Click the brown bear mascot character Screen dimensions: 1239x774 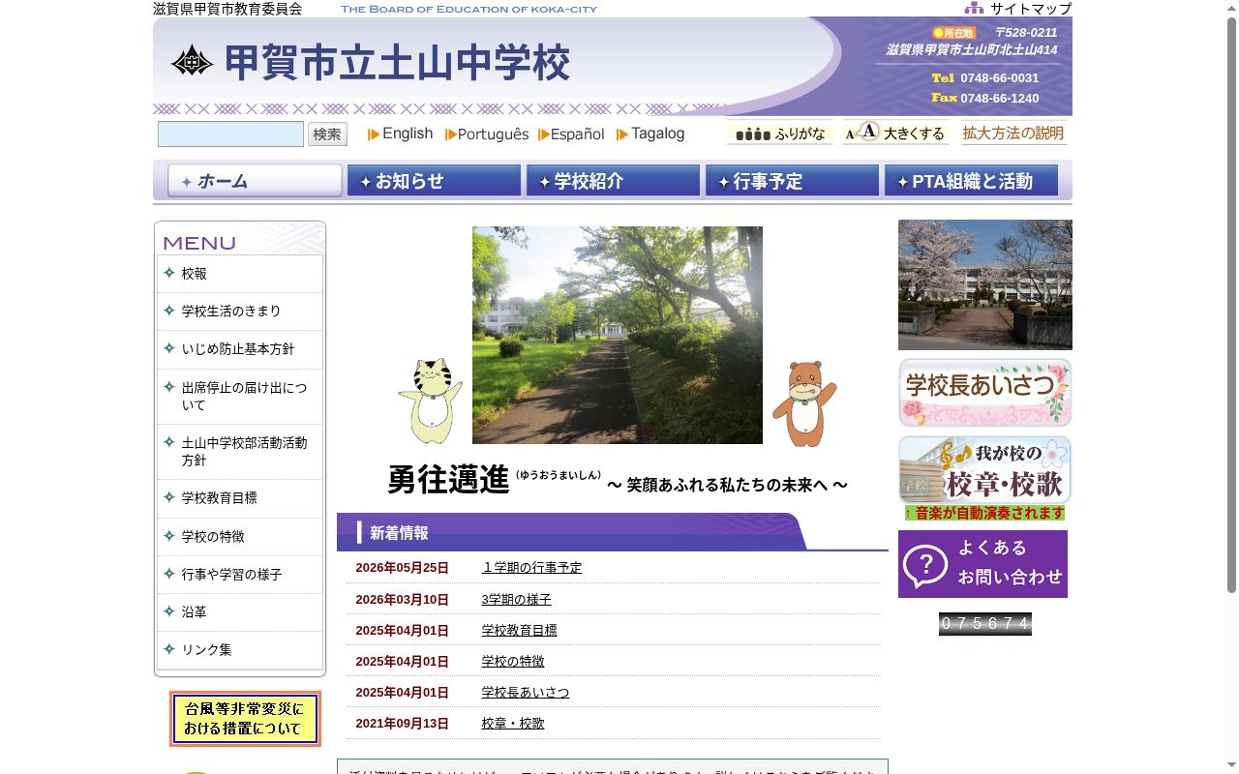804,404
